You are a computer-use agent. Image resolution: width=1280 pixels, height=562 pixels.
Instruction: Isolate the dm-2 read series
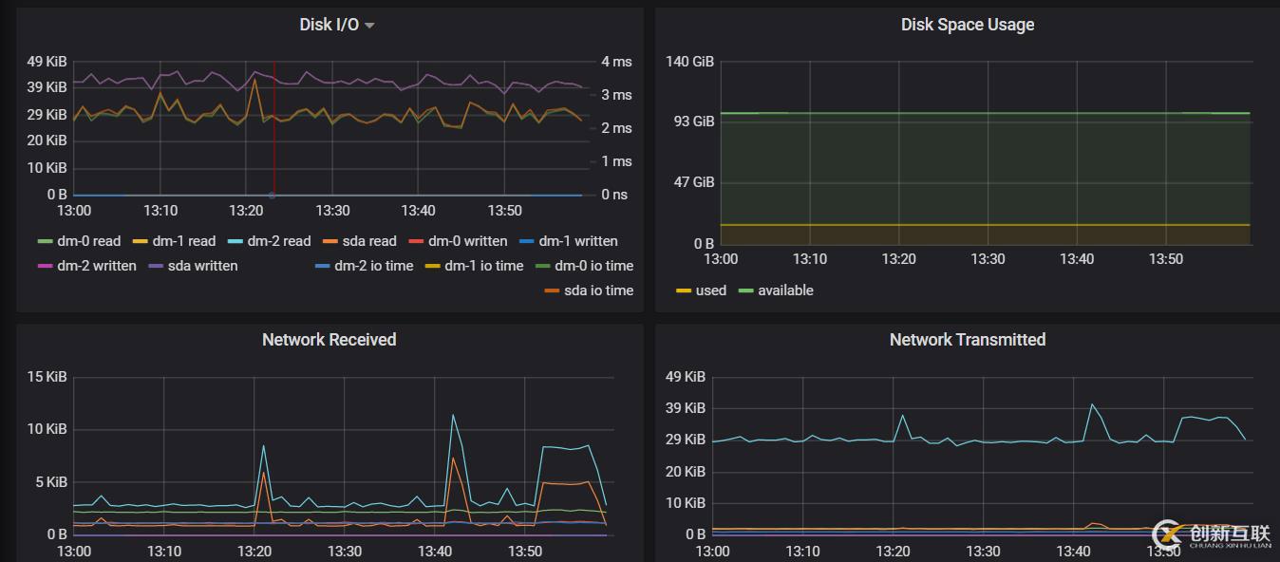tap(279, 241)
